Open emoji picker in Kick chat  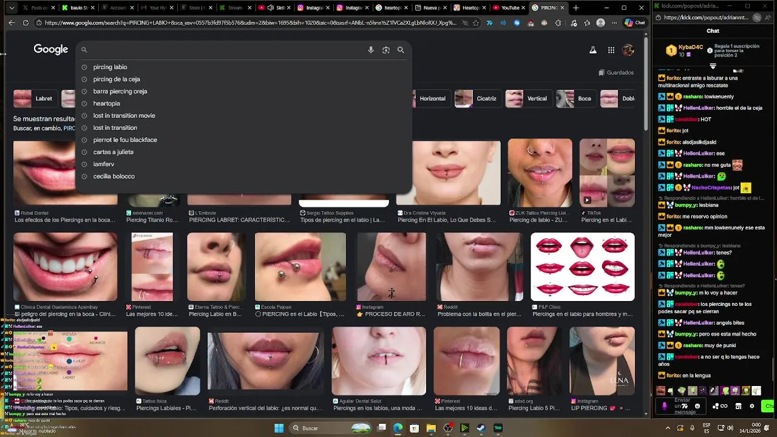pos(697,406)
